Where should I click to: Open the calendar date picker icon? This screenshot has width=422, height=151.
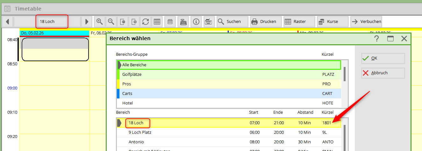[170, 22]
